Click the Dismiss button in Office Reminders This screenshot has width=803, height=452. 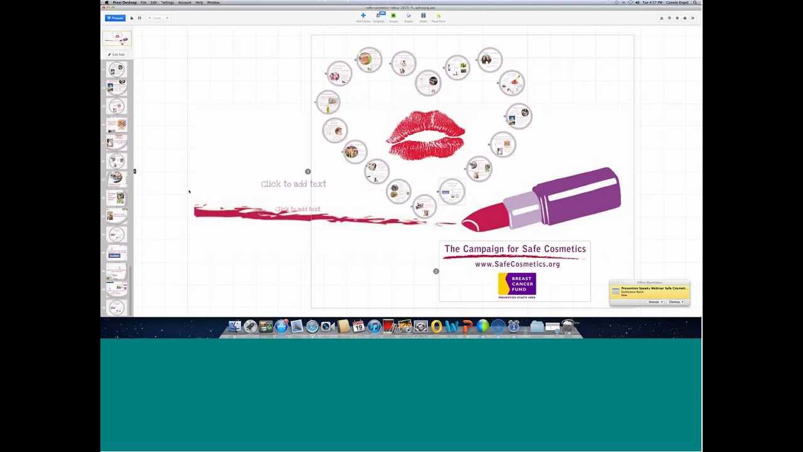click(675, 302)
